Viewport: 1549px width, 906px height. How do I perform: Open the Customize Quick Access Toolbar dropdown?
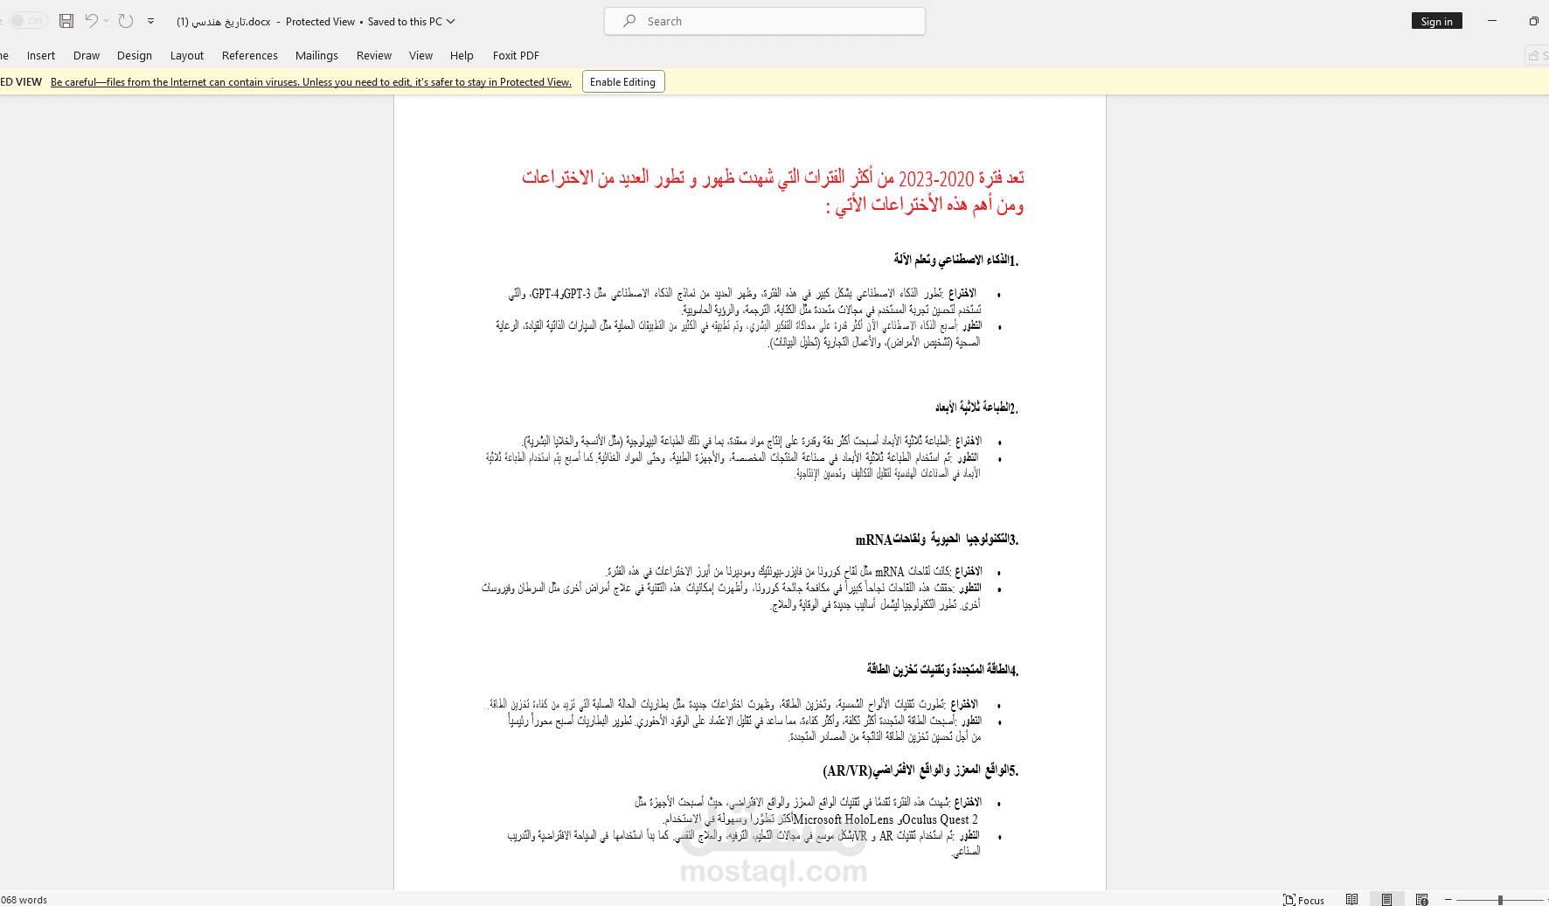[150, 21]
